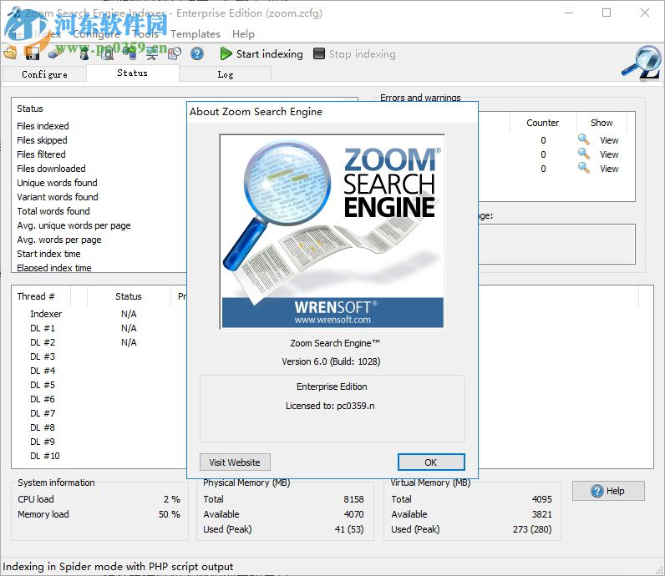Click the Stop indexing square icon
This screenshot has height=576, width=665.
click(319, 53)
